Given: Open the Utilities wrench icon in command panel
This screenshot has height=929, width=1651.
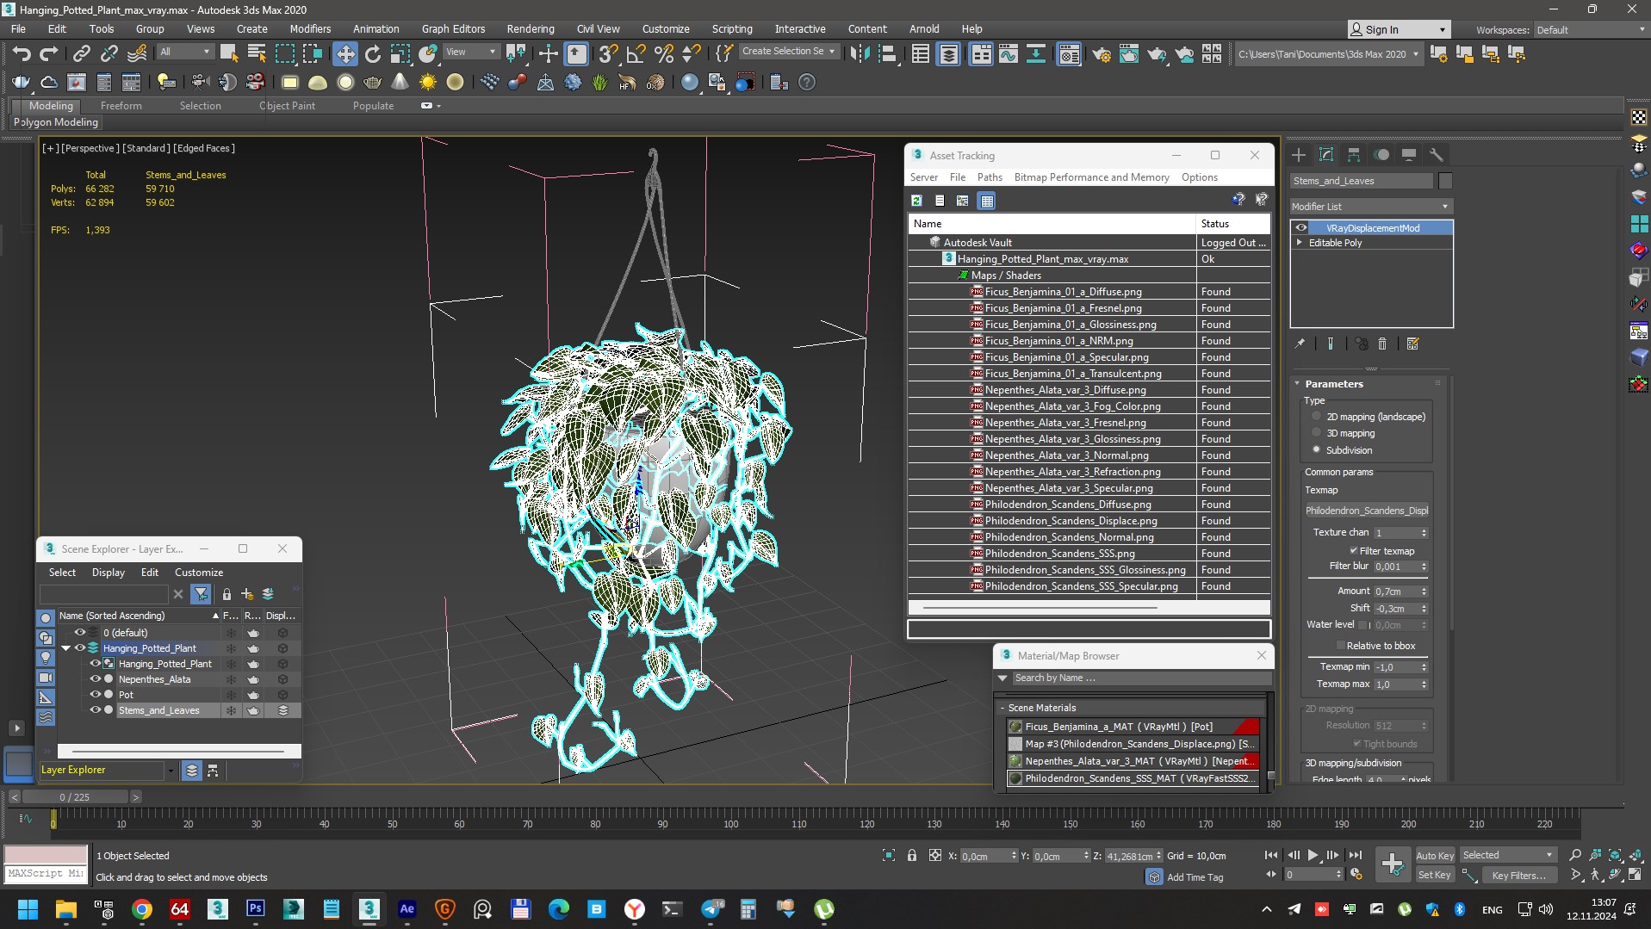Looking at the screenshot, I should click(1436, 155).
